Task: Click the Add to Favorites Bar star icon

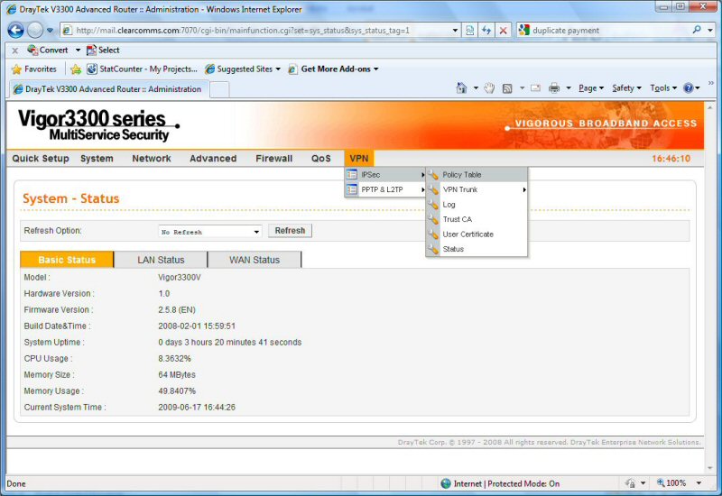Action: click(76, 69)
